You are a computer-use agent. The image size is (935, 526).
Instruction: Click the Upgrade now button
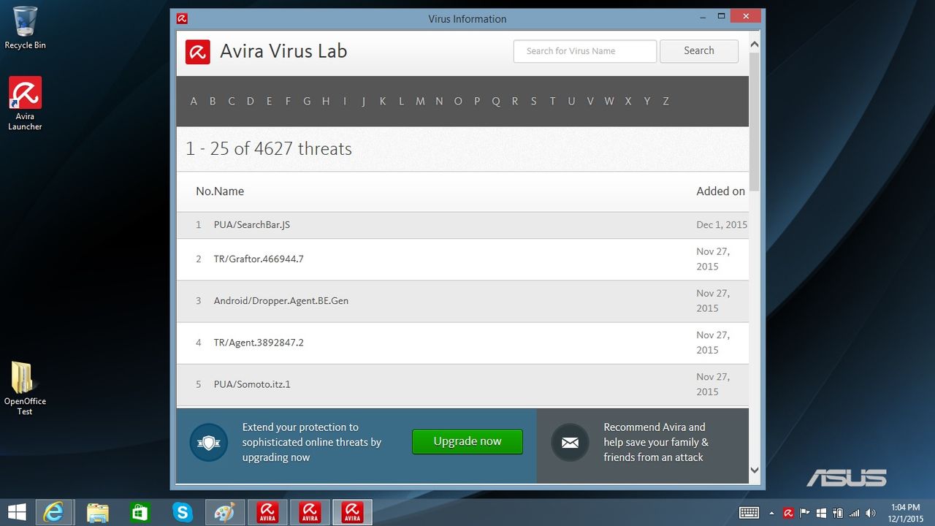click(467, 442)
